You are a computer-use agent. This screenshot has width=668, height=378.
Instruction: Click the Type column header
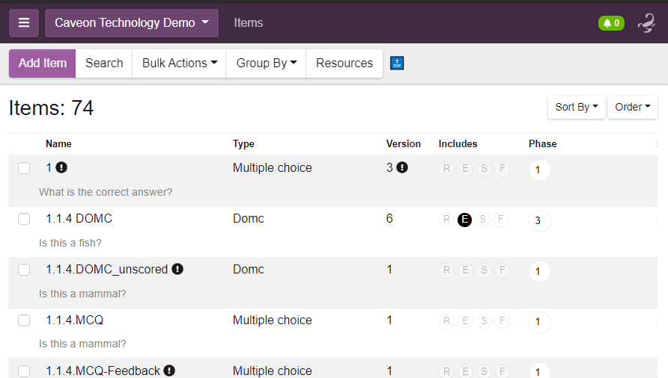pos(243,143)
